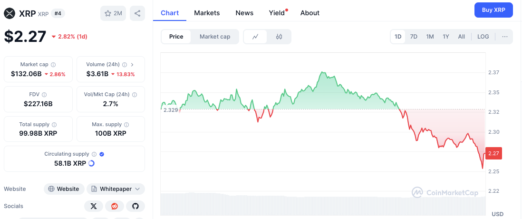Switch to the News tab
The image size is (522, 219).
pos(244,13)
